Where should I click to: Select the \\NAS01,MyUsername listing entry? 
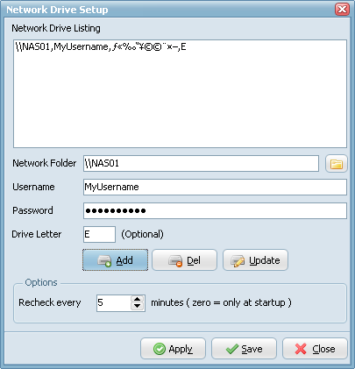(x=101, y=46)
